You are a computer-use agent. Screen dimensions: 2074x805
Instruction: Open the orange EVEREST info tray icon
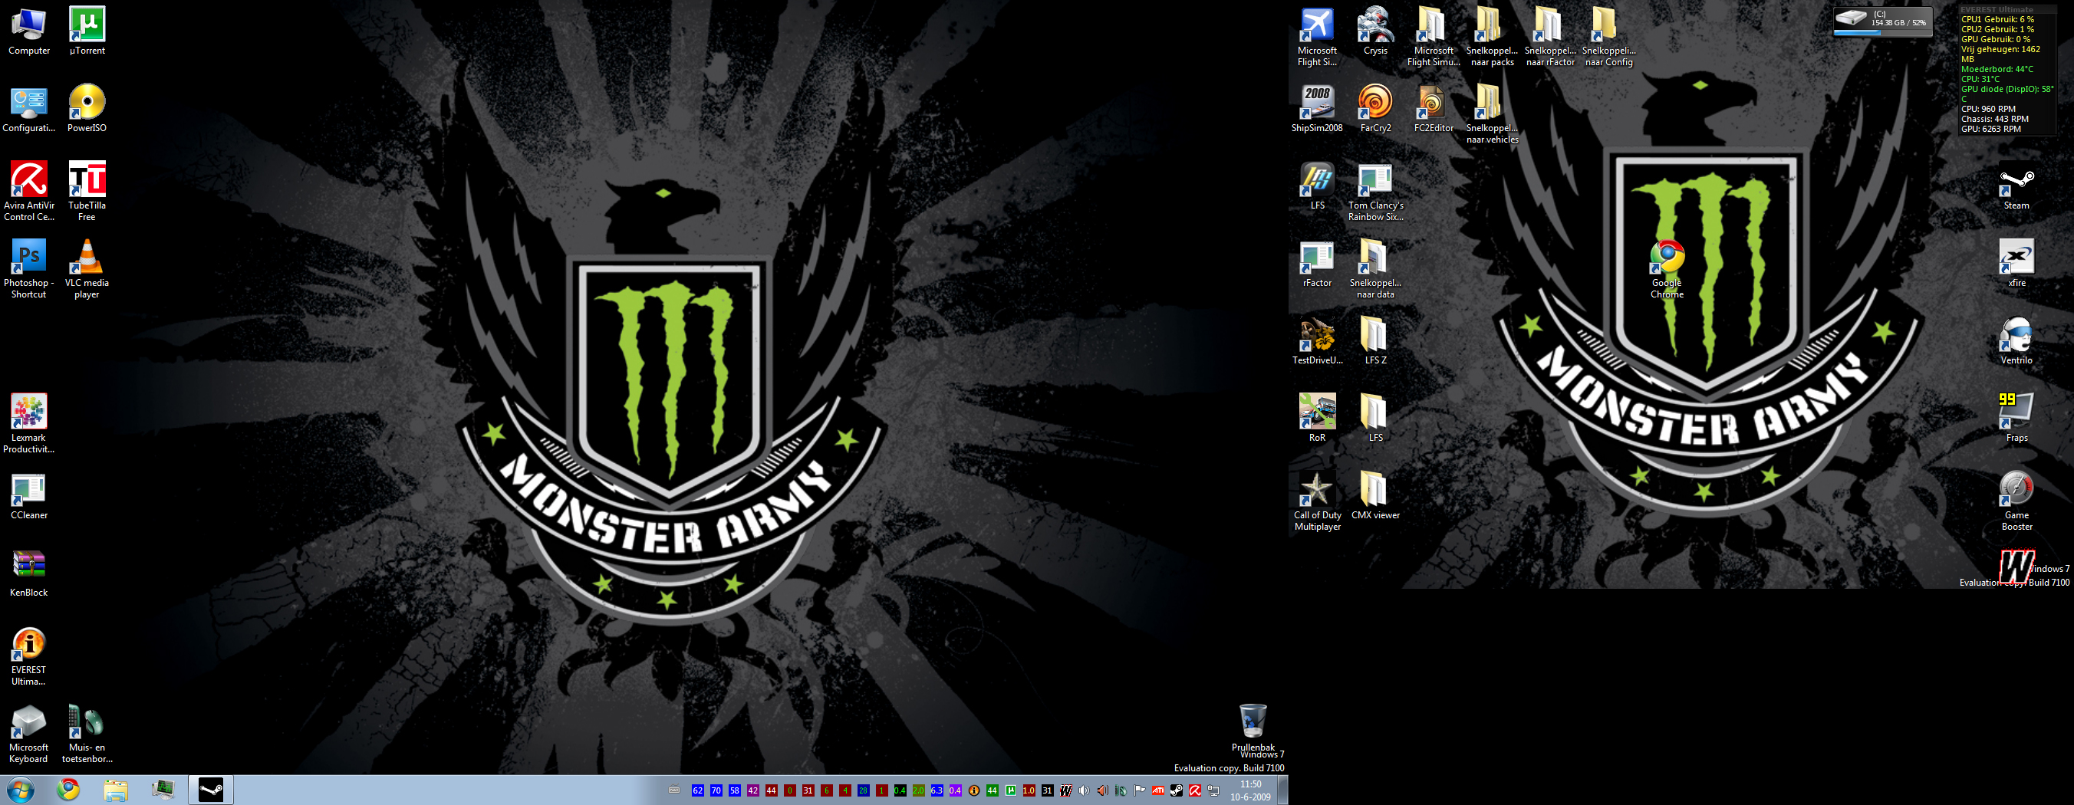coord(973,790)
